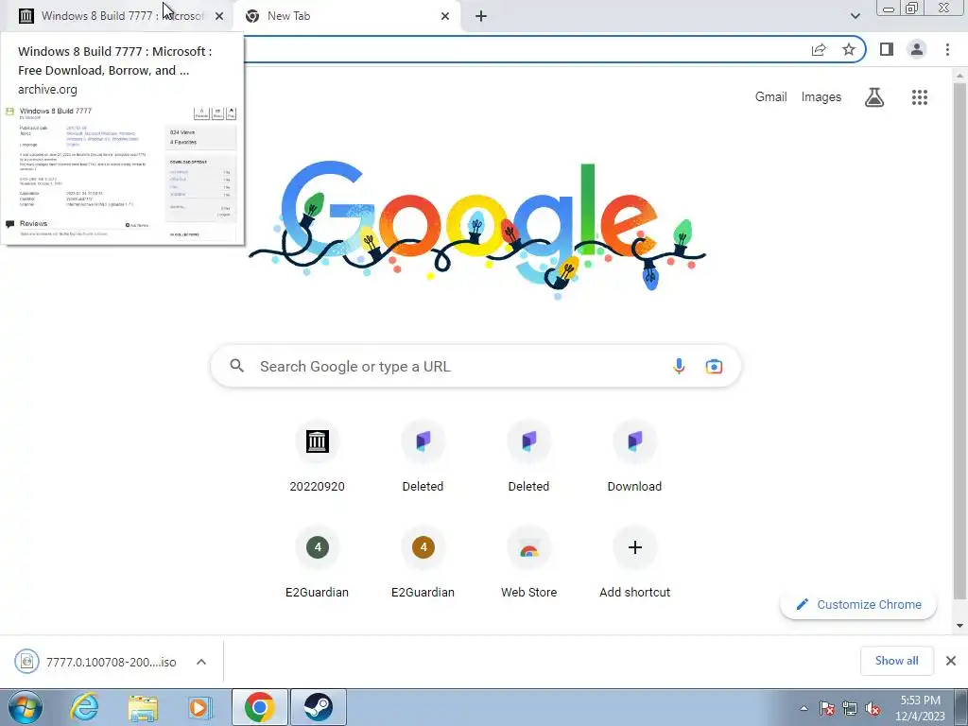Click Chrome icon in taskbar
Screen dimensions: 968x726
pyautogui.click(x=260, y=707)
